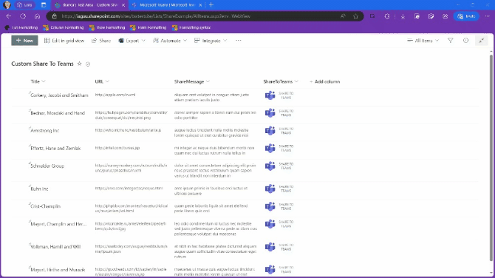The image size is (495, 278).
Task: Click the Custom Share To Teams heading
Action: click(42, 64)
